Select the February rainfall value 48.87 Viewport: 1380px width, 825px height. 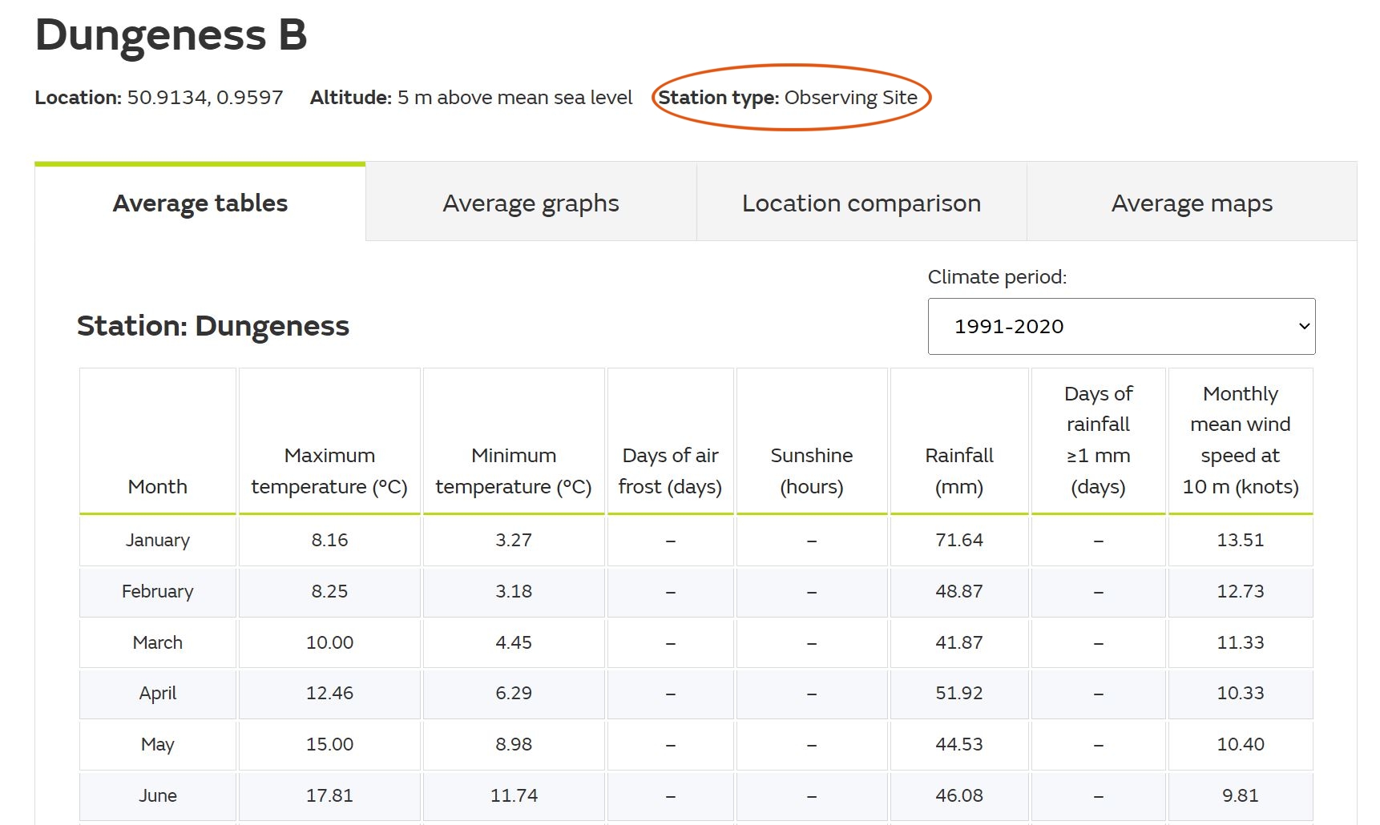[x=958, y=591]
